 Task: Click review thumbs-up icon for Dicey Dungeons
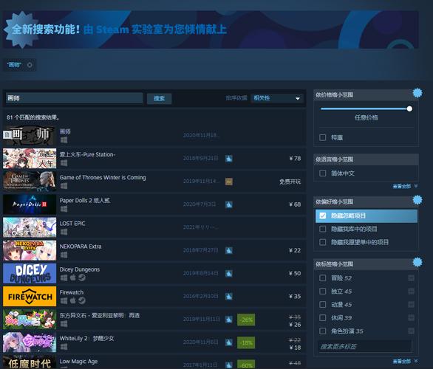click(x=228, y=273)
